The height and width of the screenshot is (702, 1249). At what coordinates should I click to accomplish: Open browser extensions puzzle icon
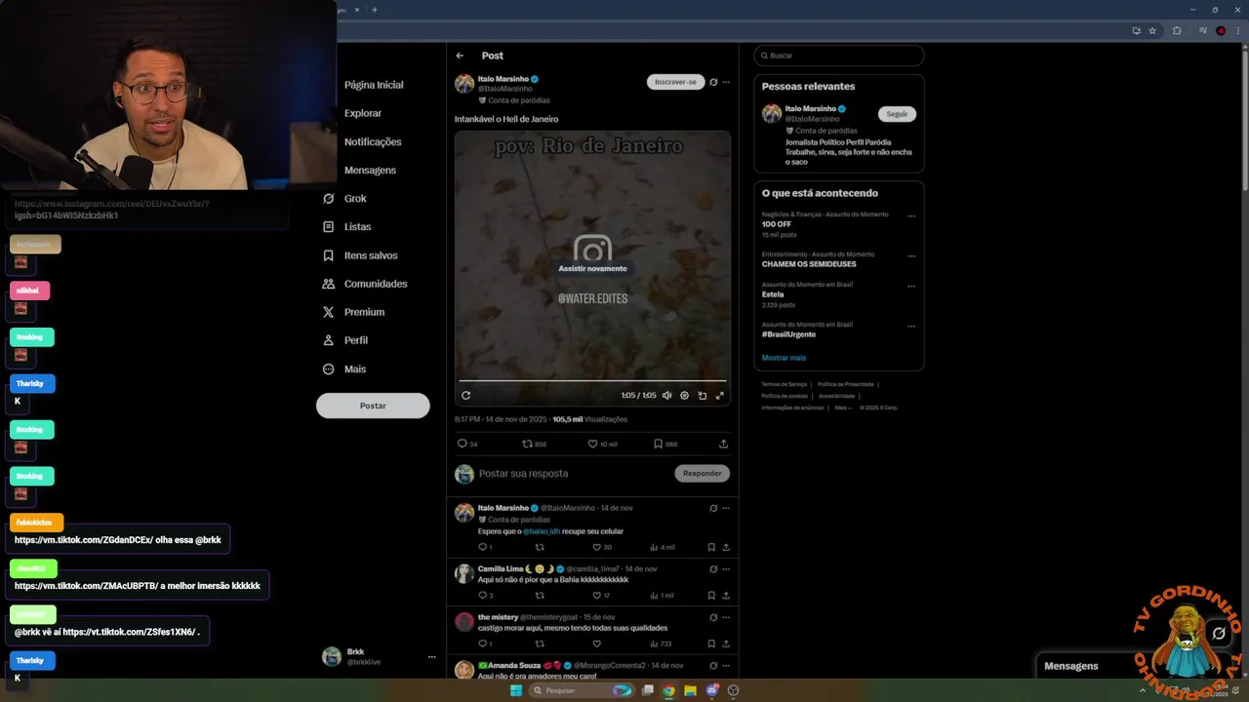1177,31
